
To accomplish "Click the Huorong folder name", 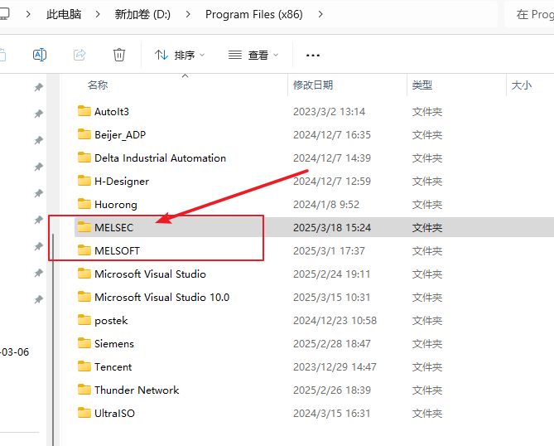I will (116, 205).
